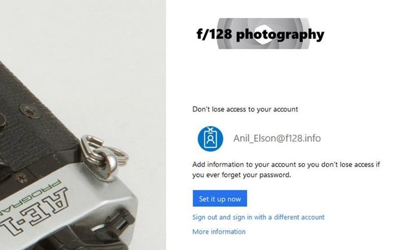Viewport: 409px width, 250px height.
Task: Click the f/128 photography company logo
Action: (260, 34)
